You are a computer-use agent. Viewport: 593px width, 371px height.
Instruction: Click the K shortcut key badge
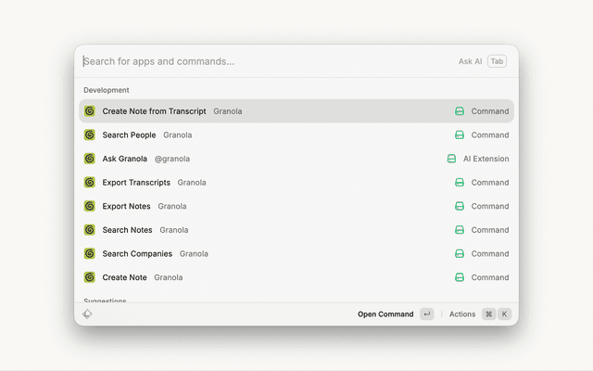pyautogui.click(x=505, y=314)
